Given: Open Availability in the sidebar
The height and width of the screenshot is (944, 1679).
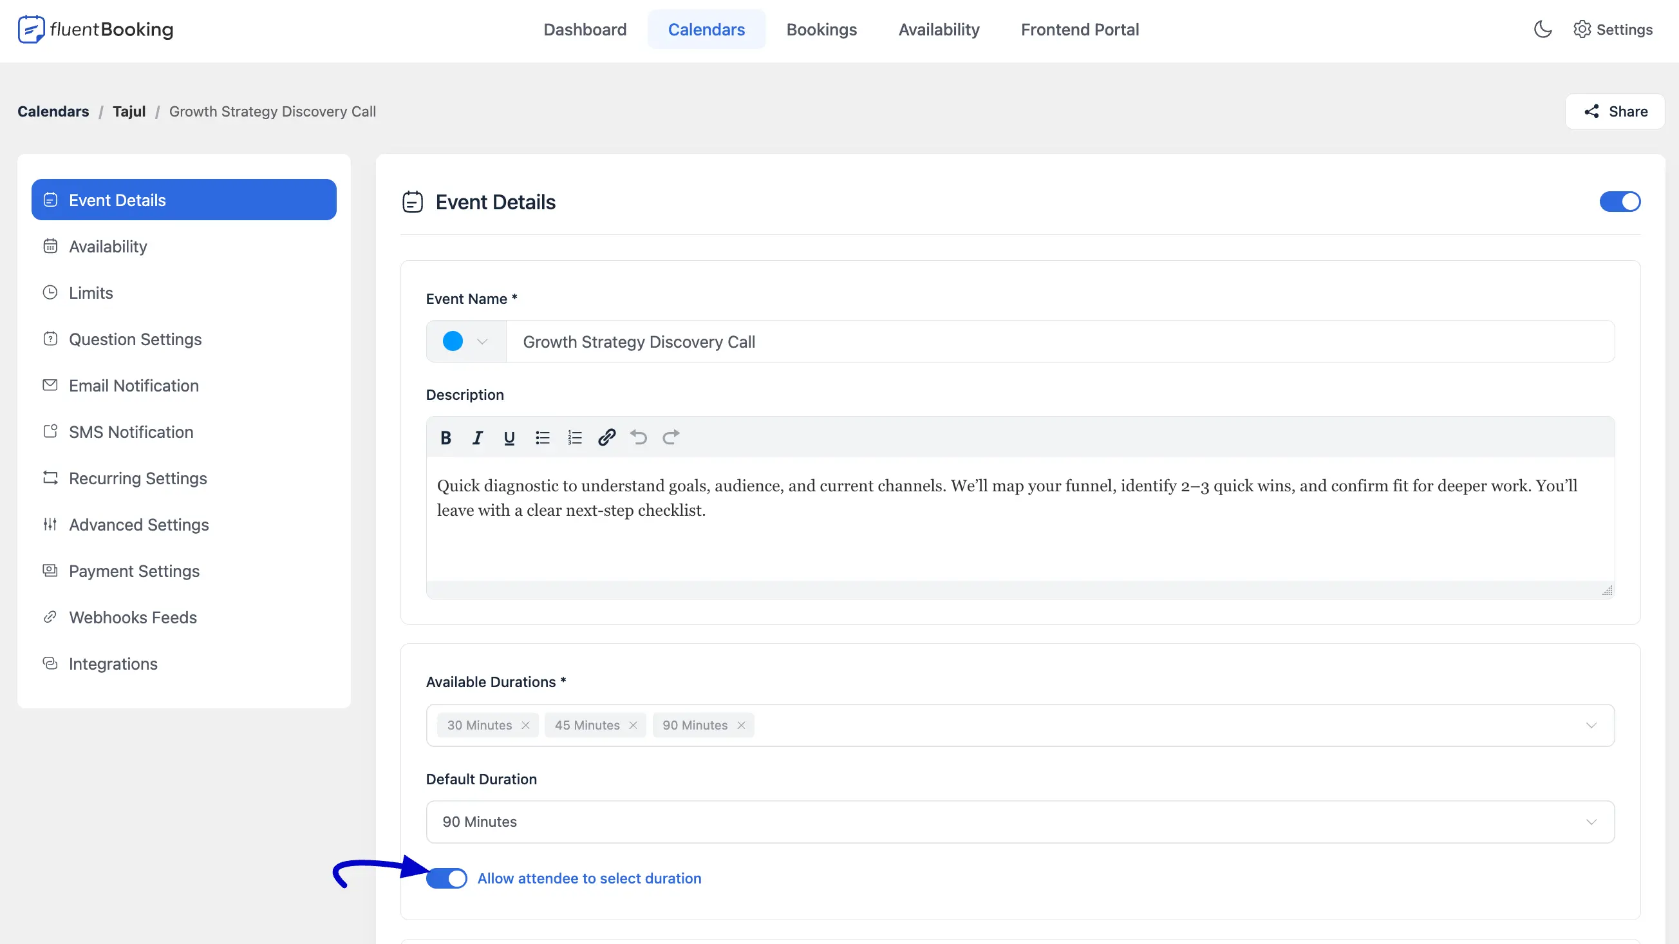Looking at the screenshot, I should click(184, 247).
